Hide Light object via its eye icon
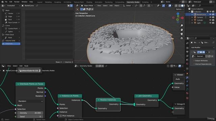 click(x=210, y=23)
